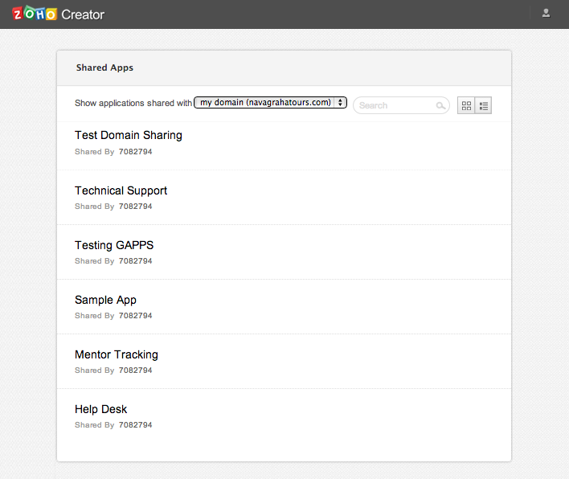569x479 pixels.
Task: Click sharer ID 7082794 under Help Desk
Action: (x=135, y=425)
